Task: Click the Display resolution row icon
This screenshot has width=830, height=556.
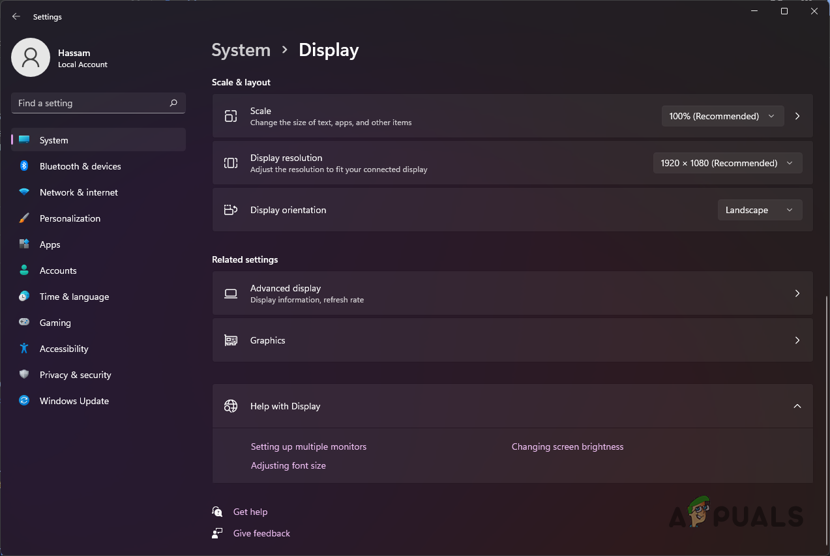Action: [231, 163]
